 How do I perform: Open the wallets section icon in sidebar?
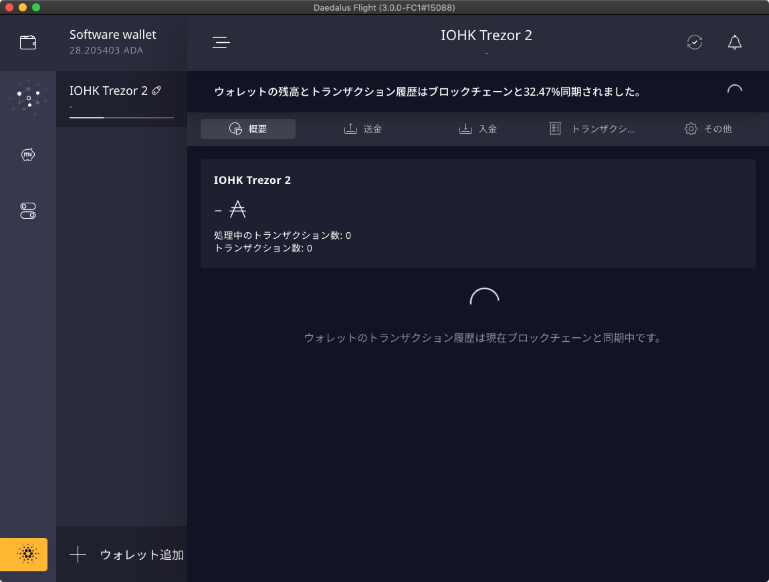point(28,43)
